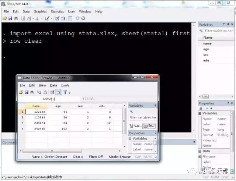Screen dimensions: 236x181
Task: Open the Window menu
Action: click(85, 11)
